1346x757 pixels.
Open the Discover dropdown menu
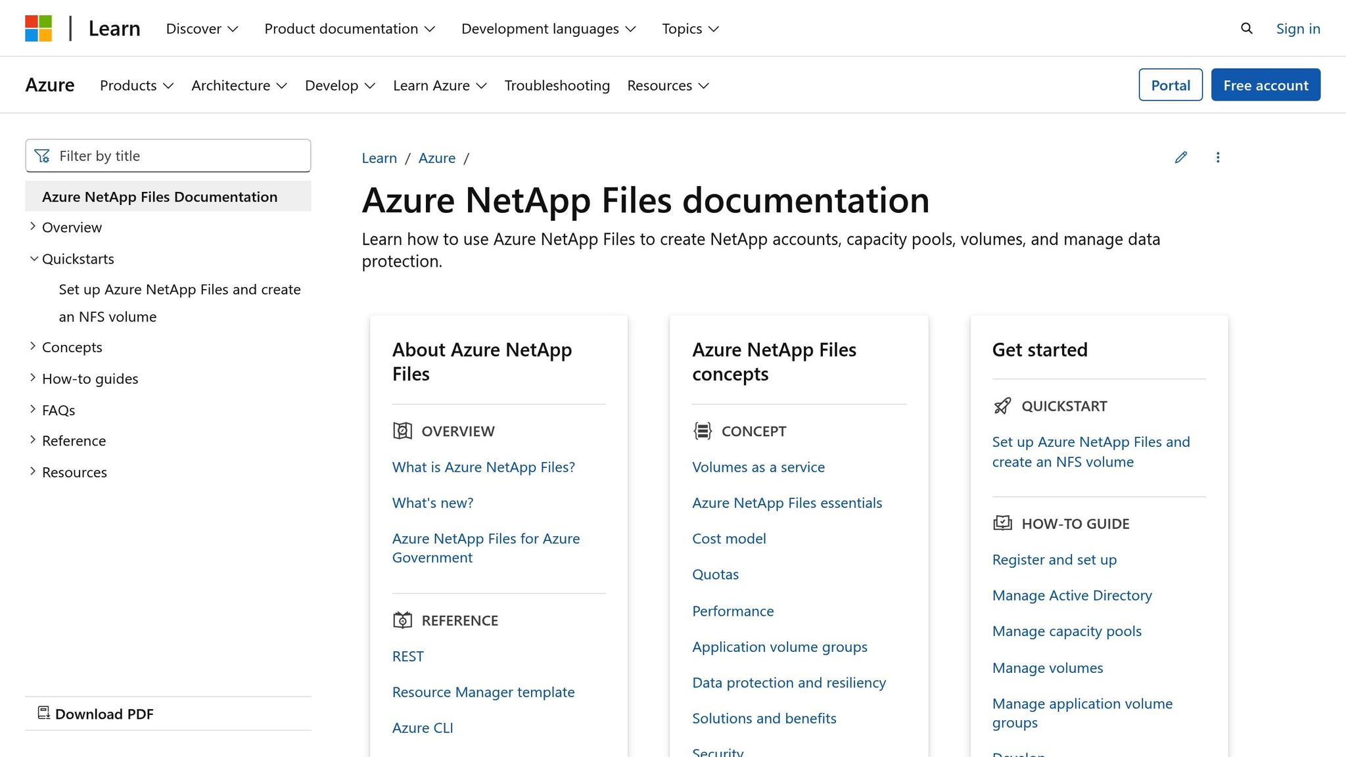pos(202,28)
